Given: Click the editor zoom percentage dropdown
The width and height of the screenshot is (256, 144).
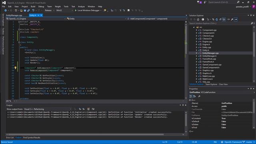Looking at the screenshot, I should 11,101.
